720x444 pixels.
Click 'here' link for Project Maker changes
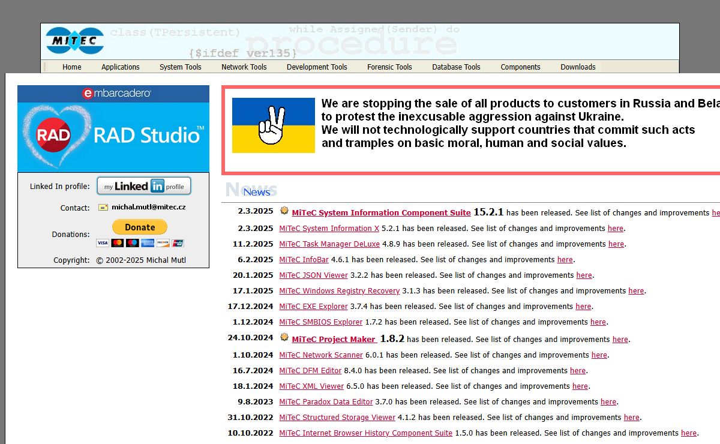620,340
